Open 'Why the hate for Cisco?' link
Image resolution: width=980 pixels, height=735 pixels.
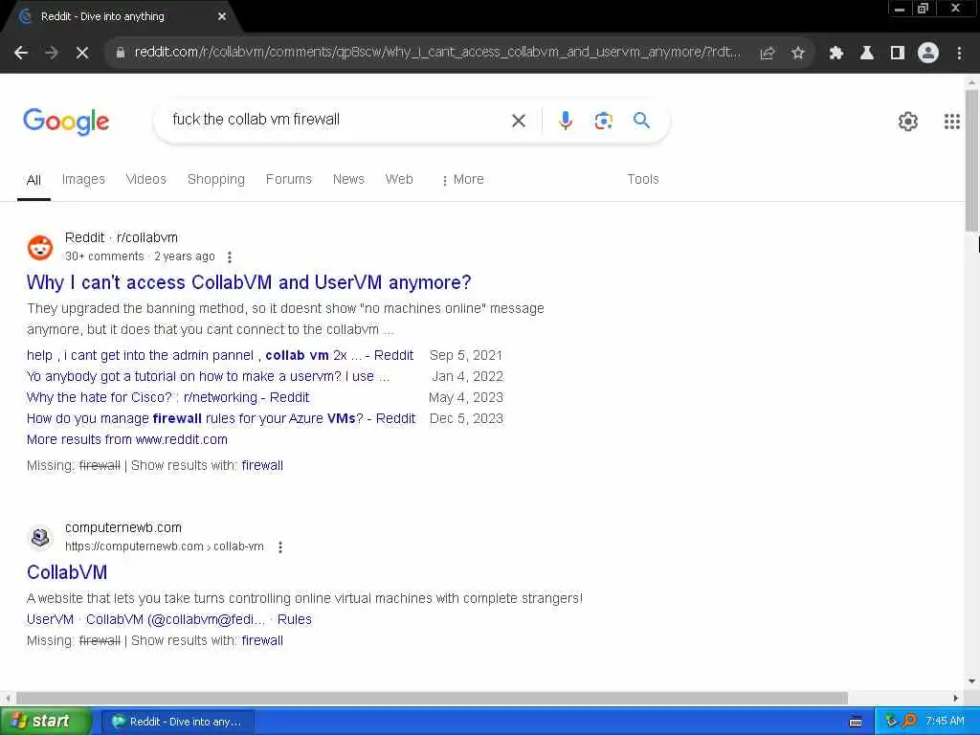pyautogui.click(x=167, y=397)
